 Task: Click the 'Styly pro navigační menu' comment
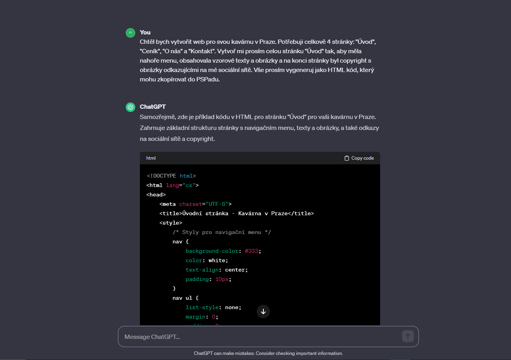point(222,232)
